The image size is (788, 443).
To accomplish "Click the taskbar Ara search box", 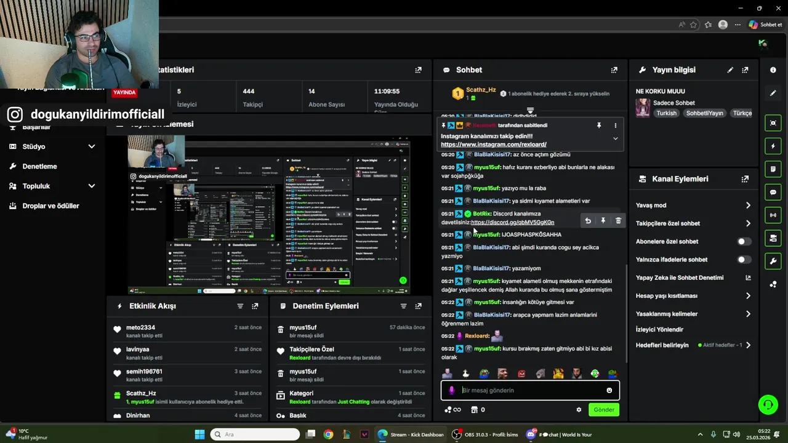I will [x=255, y=434].
